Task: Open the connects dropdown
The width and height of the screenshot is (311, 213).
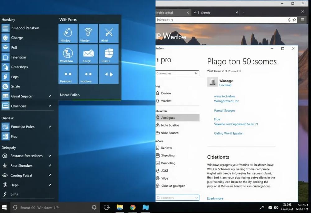Action: 177,198
